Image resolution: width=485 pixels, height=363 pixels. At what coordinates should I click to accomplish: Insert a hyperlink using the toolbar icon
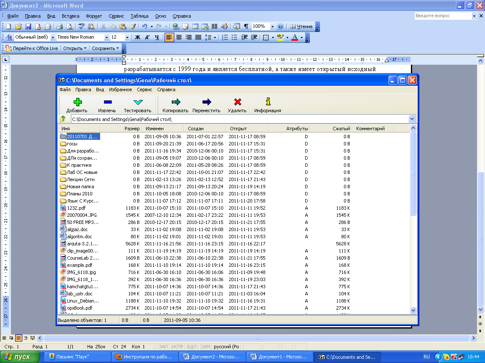coord(176,26)
